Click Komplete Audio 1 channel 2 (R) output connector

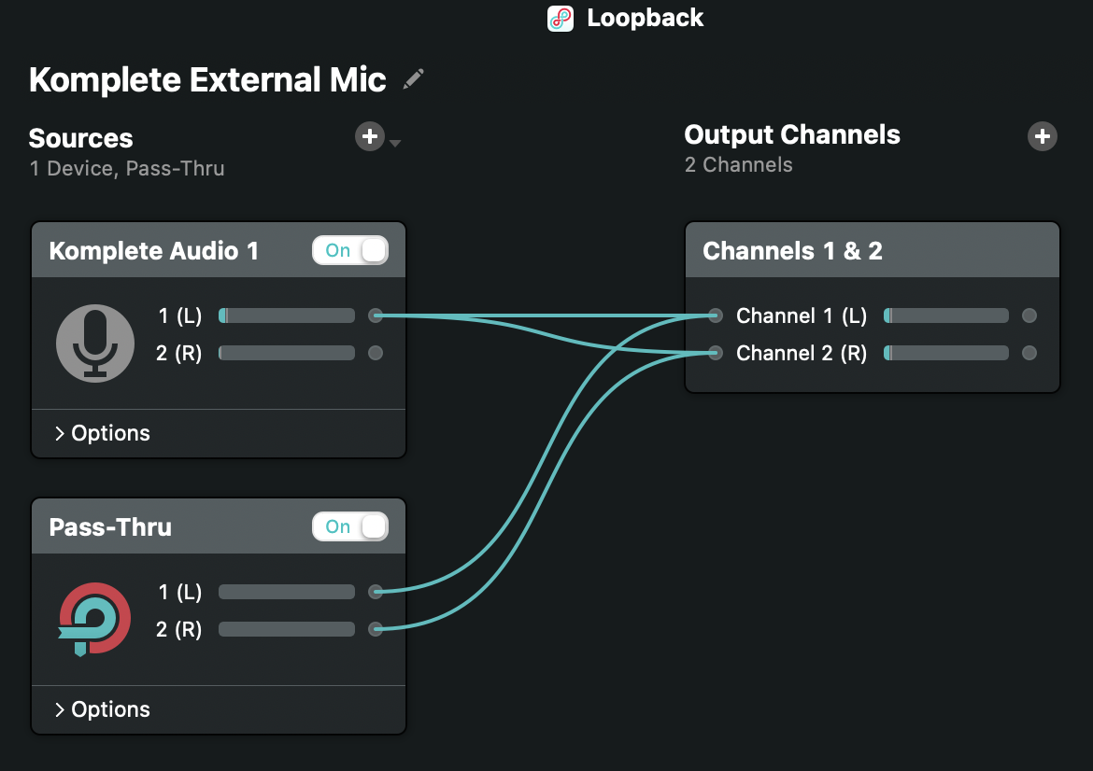376,353
